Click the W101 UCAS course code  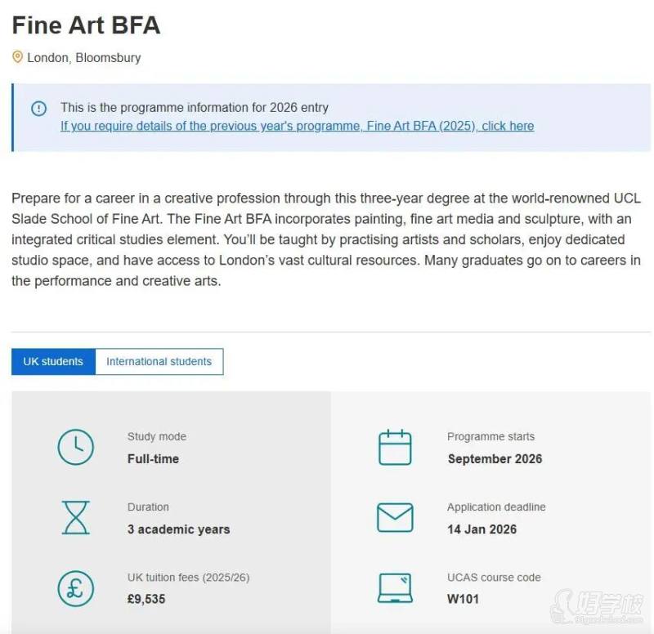[463, 599]
